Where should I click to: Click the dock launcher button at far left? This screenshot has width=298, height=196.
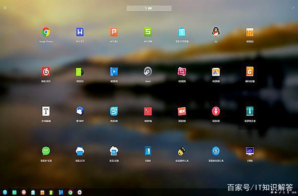click(5, 193)
